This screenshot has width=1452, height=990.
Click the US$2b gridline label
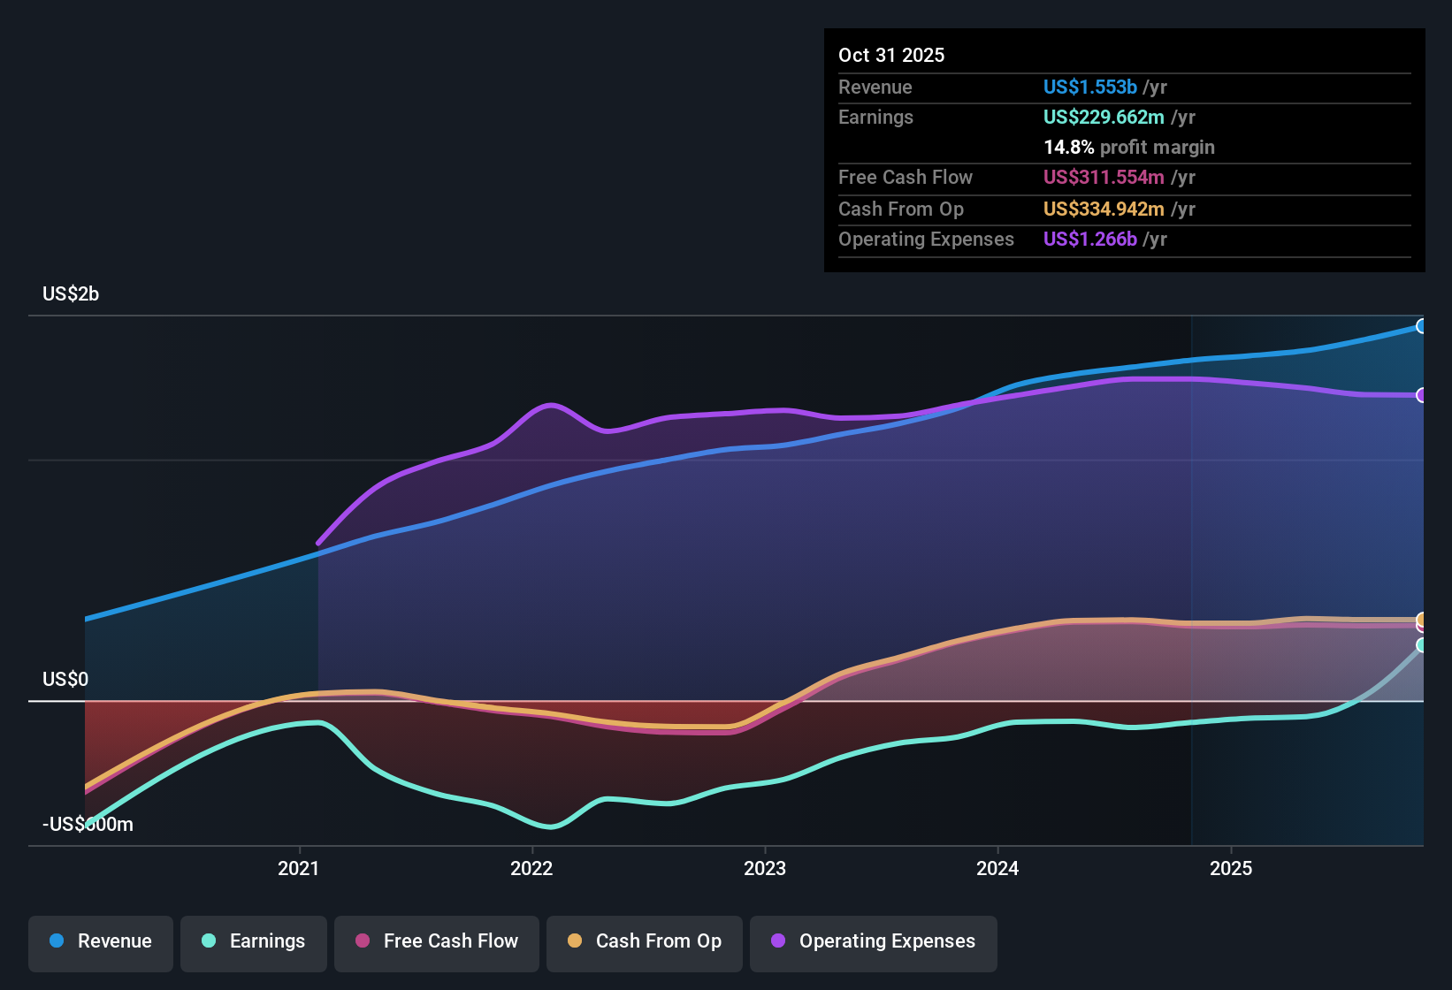pyautogui.click(x=70, y=293)
